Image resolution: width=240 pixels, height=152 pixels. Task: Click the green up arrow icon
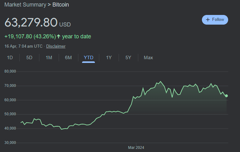point(59,36)
